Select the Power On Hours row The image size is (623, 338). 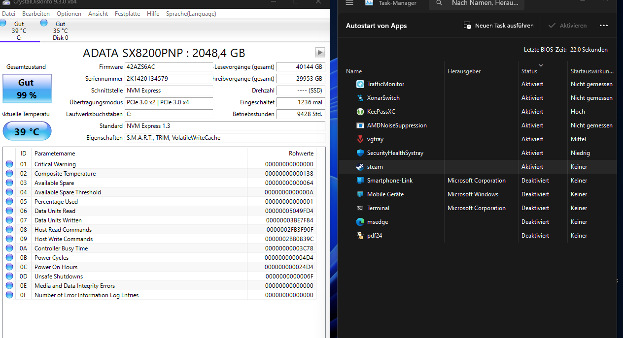(x=159, y=267)
